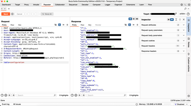
Task: Click the Burp AI button
Action: [x=47, y=14]
